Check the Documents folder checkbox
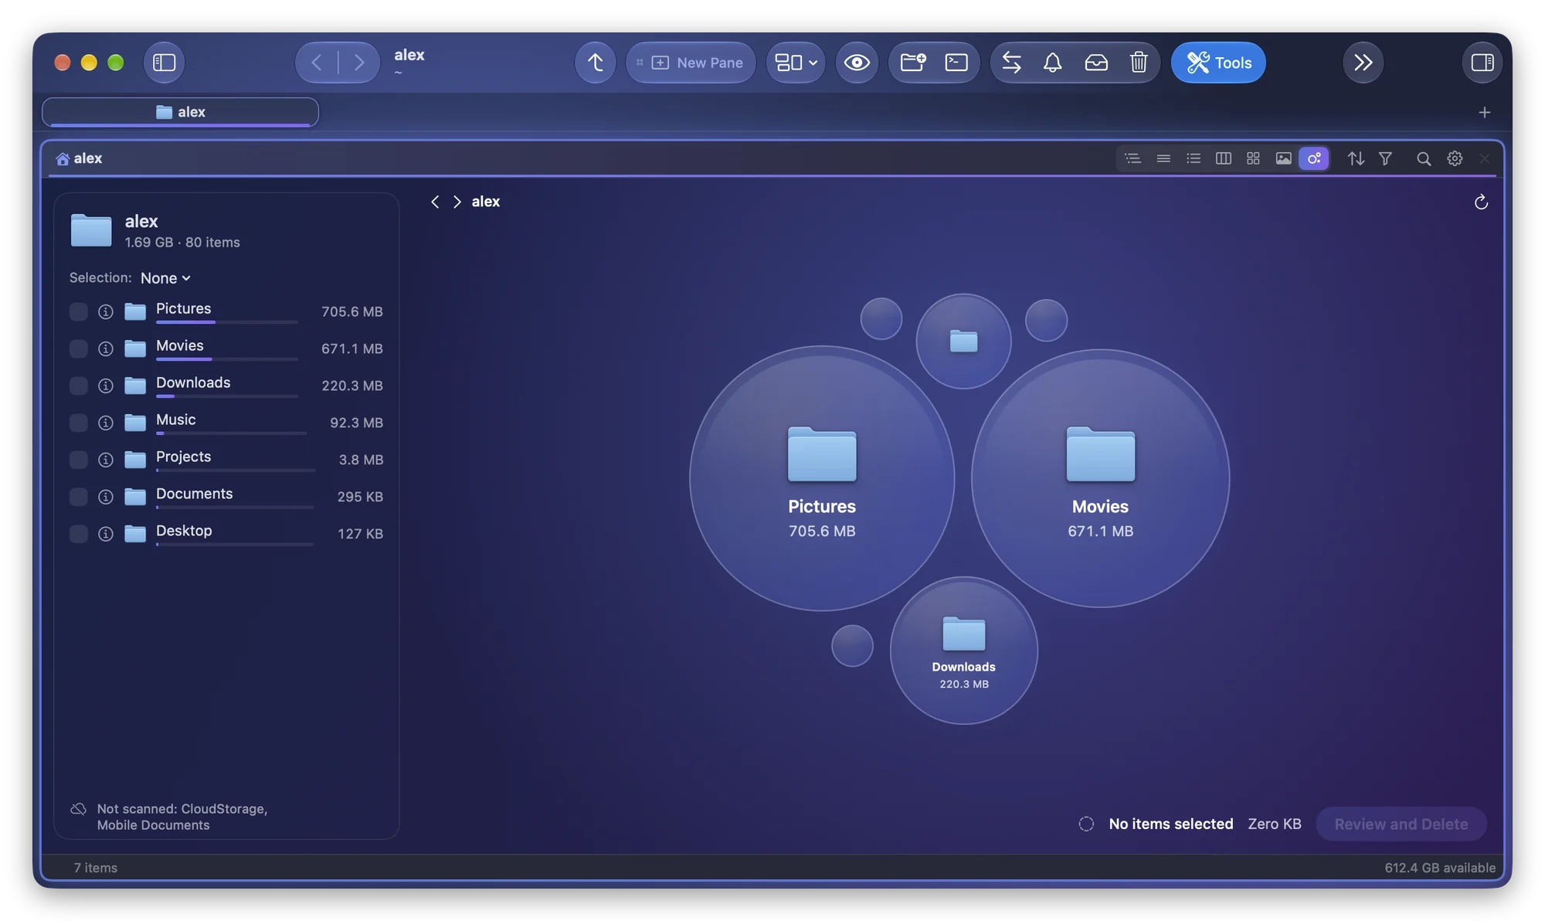The image size is (1545, 921). pos(78,497)
